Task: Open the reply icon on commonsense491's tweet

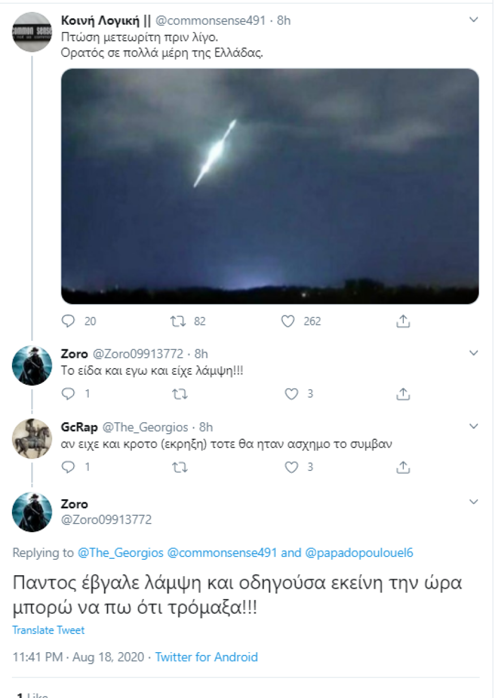Action: (68, 321)
